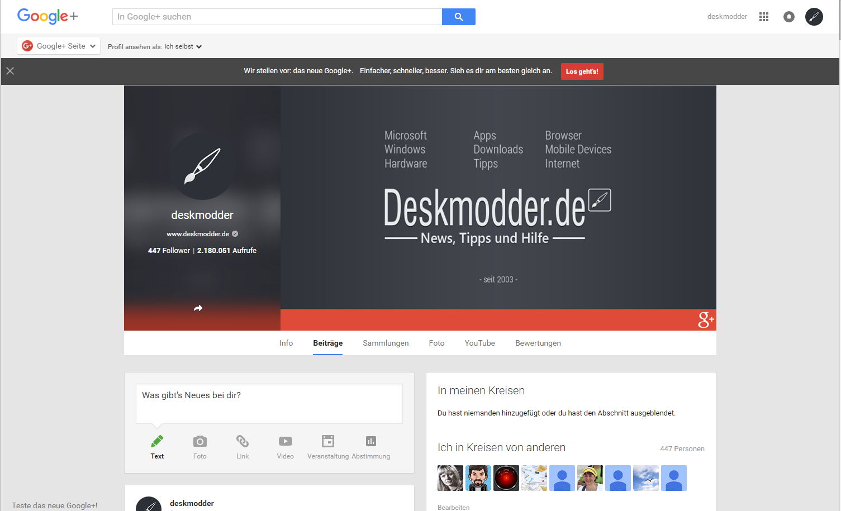This screenshot has width=841, height=511.
Task: Select the Foto camera icon
Action: pos(200,442)
